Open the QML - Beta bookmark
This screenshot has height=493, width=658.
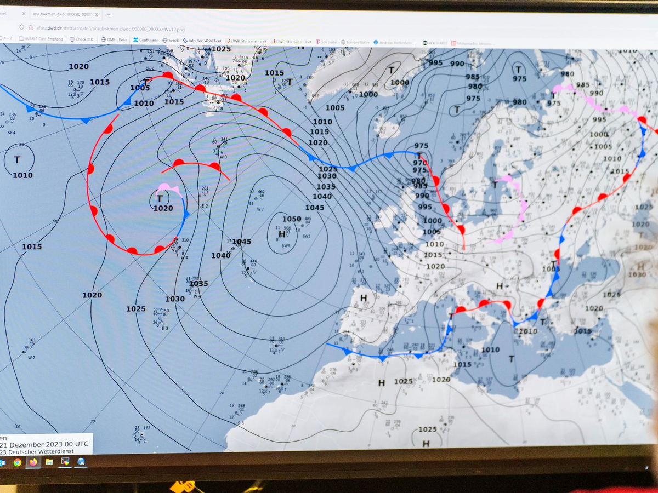tap(114, 39)
